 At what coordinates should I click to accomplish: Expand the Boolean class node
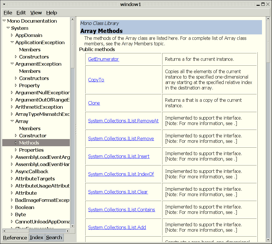click(12, 207)
